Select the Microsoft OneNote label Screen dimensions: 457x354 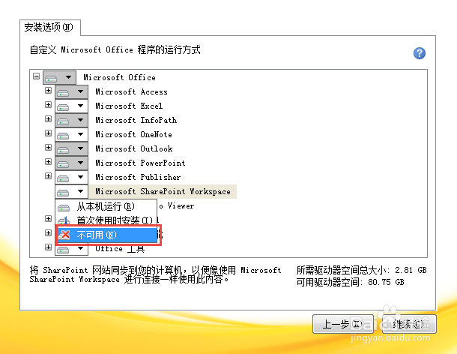tap(134, 134)
